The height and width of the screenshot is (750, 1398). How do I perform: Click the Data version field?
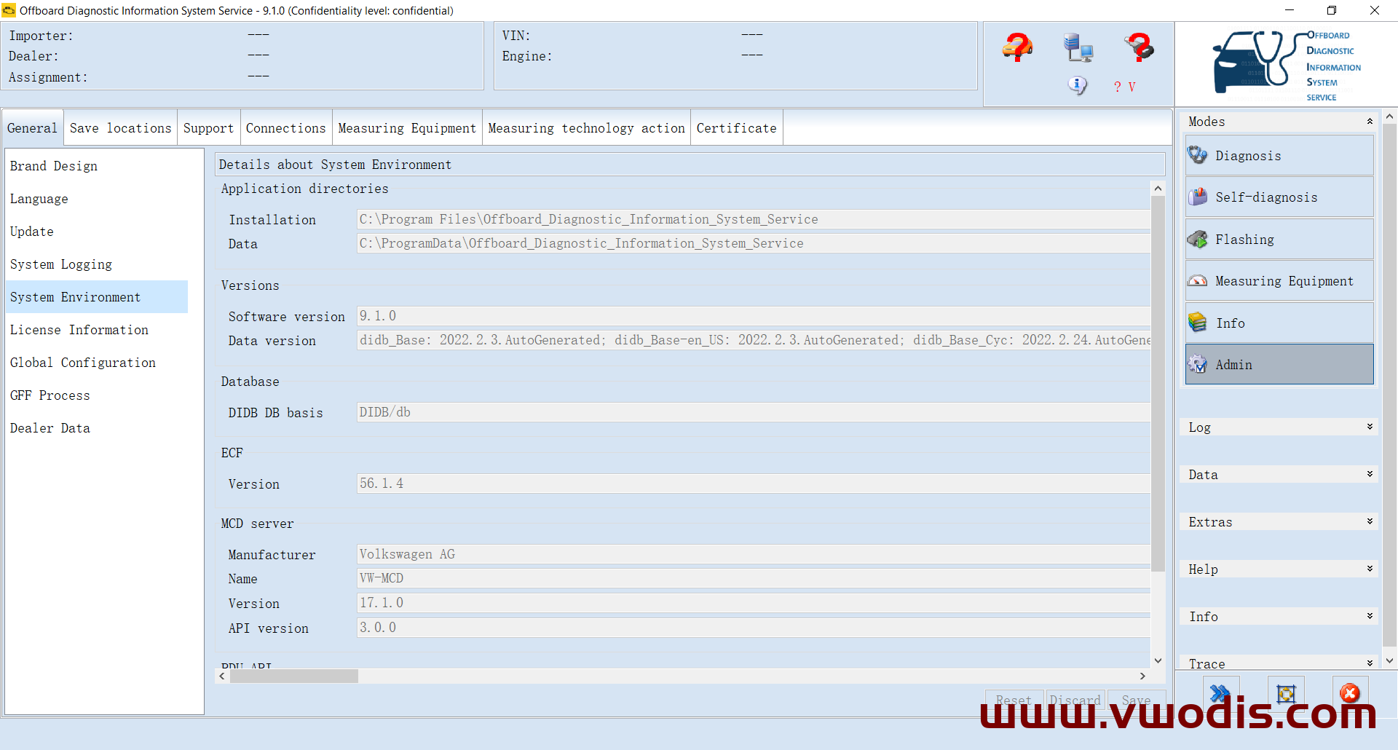pyautogui.click(x=754, y=340)
